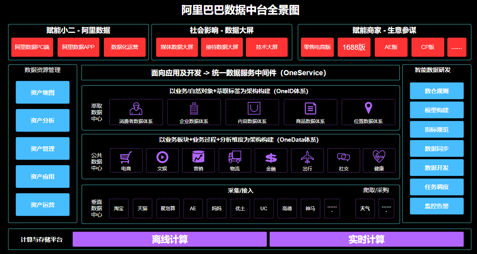This screenshot has height=254, width=477.
Task: Click the 数据资源管理 panel title
Action: (43, 70)
